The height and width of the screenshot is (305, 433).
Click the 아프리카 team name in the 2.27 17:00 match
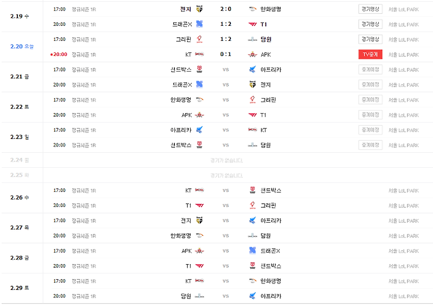271,221
